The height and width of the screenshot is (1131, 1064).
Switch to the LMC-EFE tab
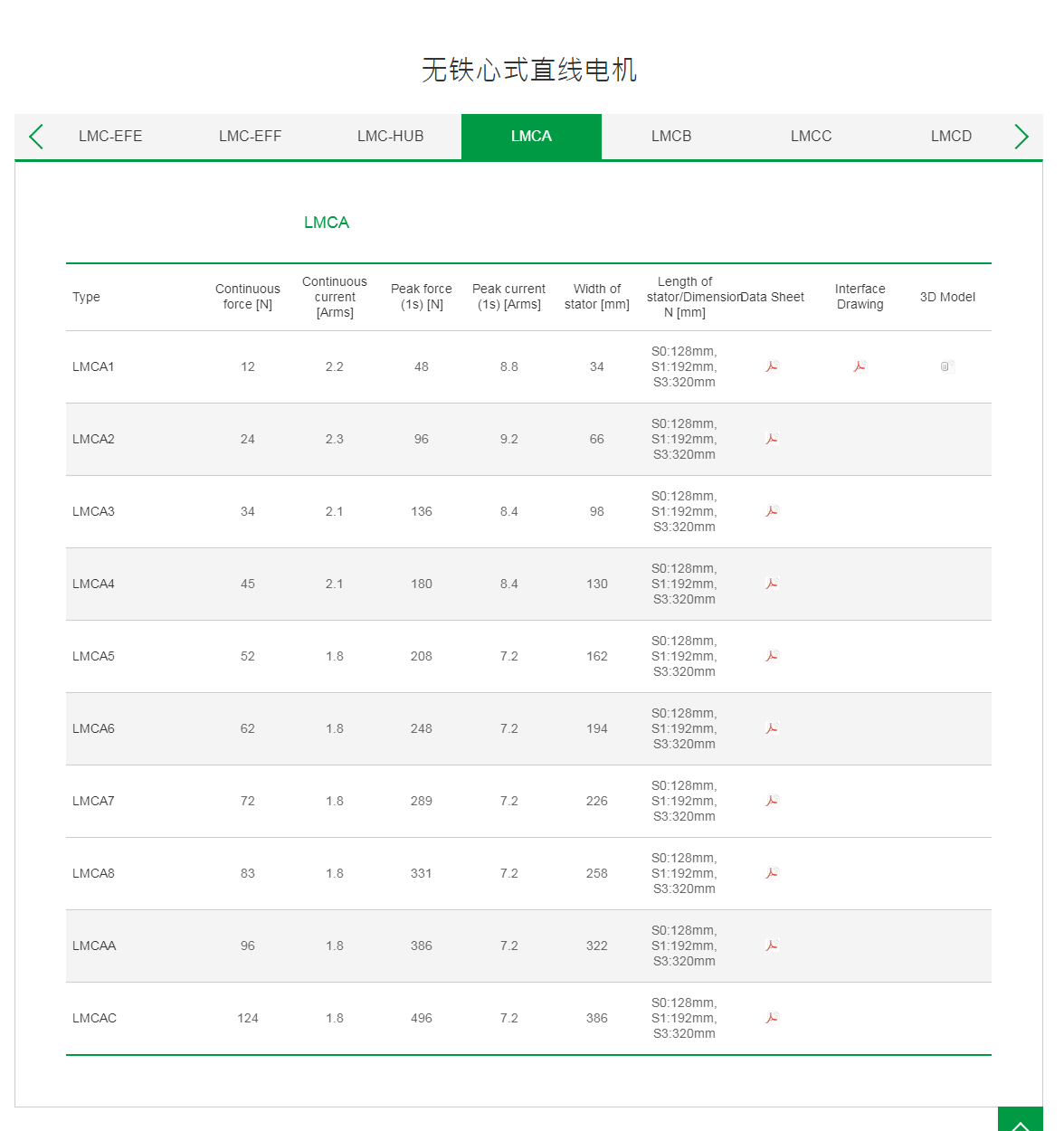coord(110,137)
